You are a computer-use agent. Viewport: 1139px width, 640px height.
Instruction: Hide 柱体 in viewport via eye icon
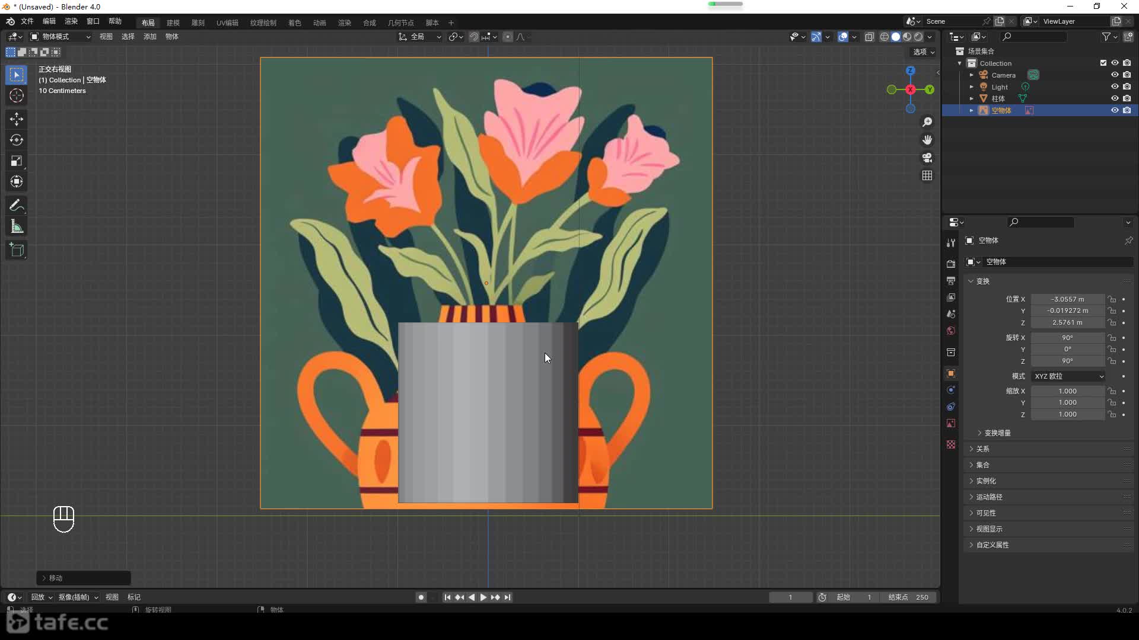tap(1115, 98)
